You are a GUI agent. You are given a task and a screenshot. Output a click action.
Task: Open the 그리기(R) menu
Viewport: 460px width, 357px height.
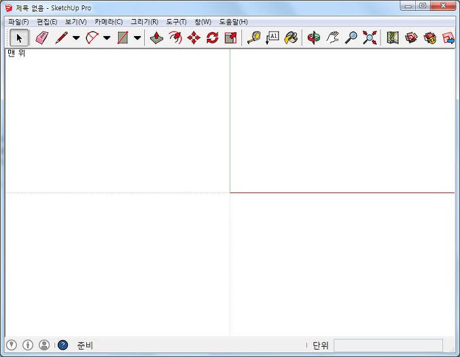point(144,22)
